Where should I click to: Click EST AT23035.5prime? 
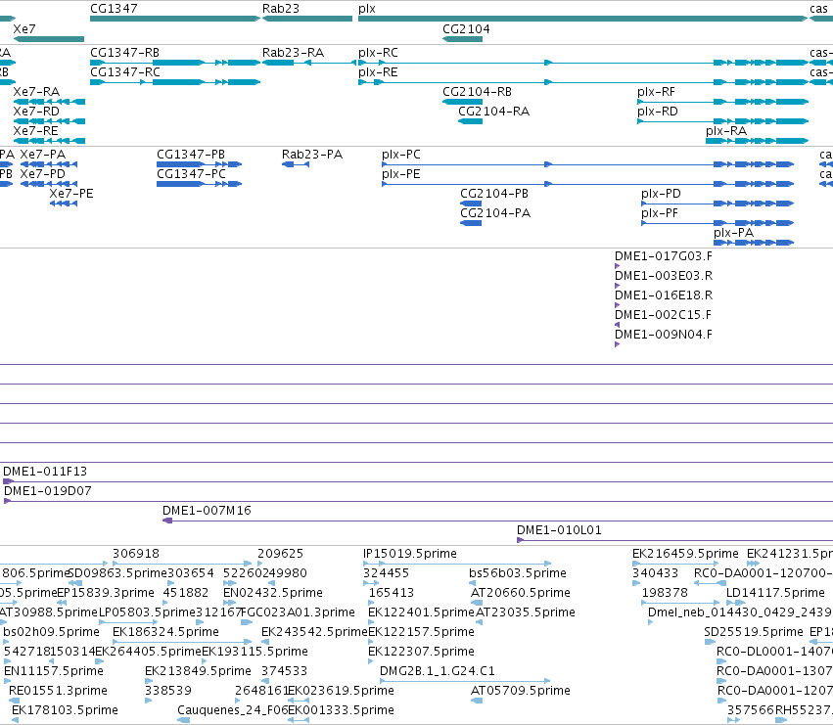coord(479,622)
